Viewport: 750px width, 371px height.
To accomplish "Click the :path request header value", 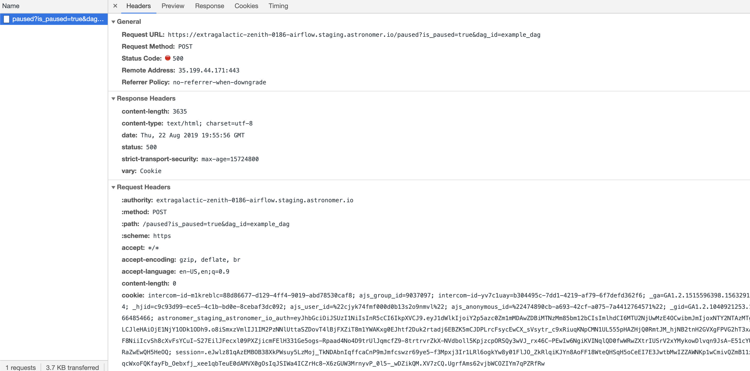I will pos(216,224).
